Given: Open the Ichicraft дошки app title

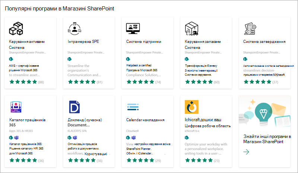Looking at the screenshot, I should tap(207, 123).
